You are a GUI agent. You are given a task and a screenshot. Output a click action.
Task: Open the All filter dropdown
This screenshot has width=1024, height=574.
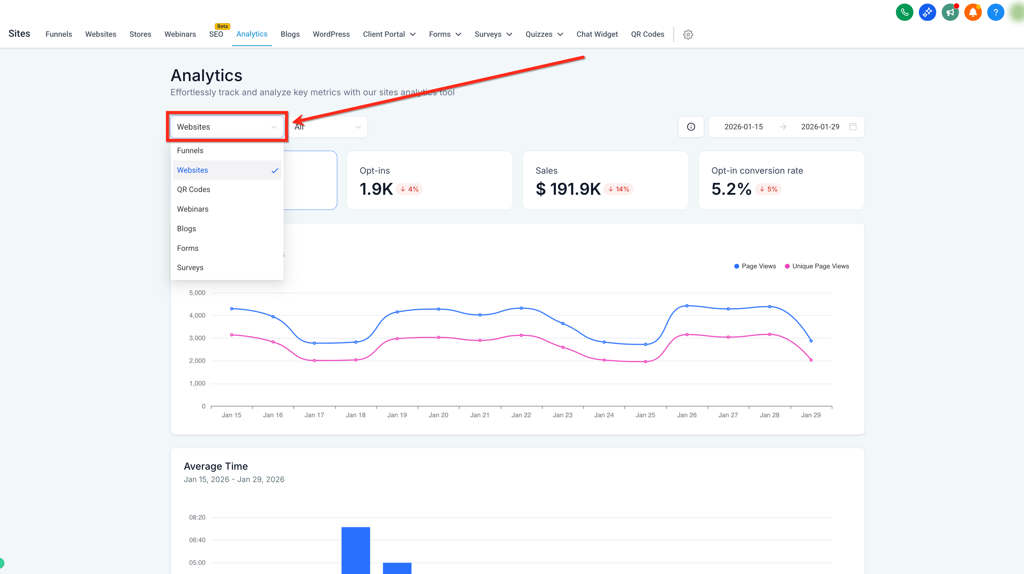(328, 127)
